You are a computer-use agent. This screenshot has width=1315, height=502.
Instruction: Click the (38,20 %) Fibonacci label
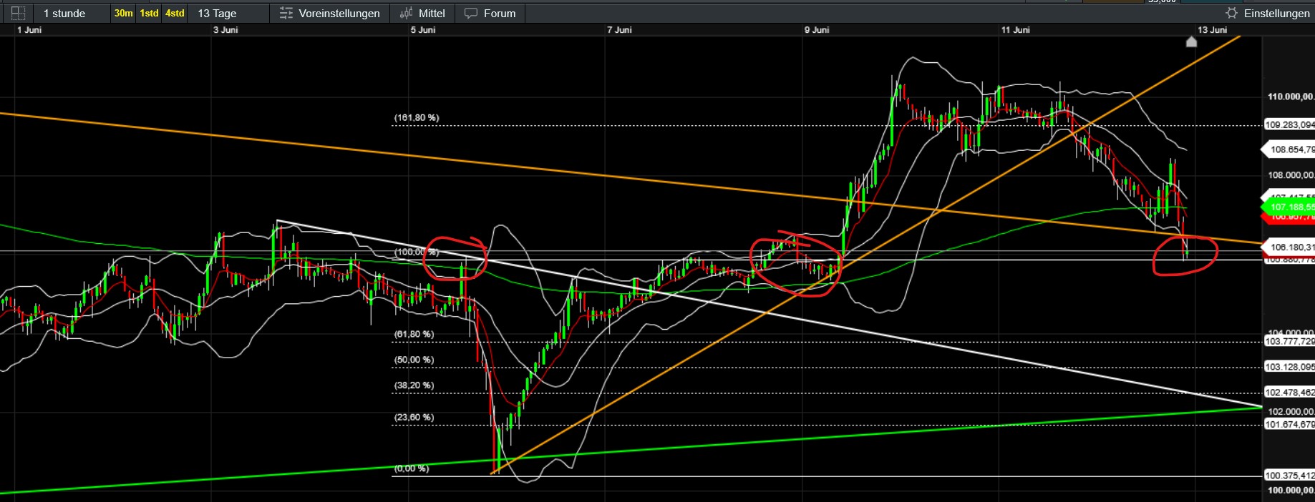click(414, 385)
